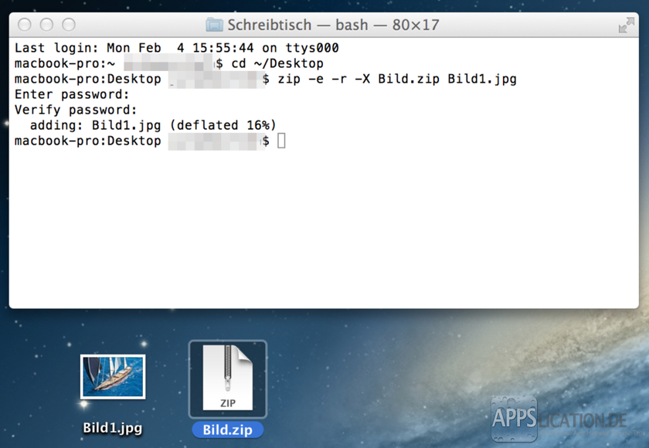This screenshot has width=649, height=448.
Task: Click the 'cd ~/Desktop' command text
Action: pyautogui.click(x=277, y=63)
